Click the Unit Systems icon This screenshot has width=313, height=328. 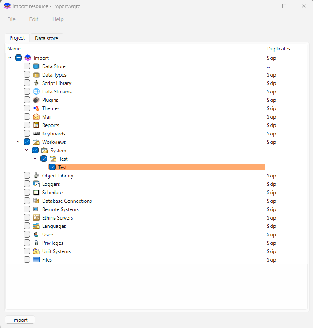click(36, 251)
